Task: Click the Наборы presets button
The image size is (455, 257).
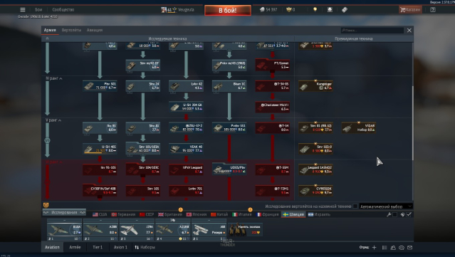Action: (145, 247)
